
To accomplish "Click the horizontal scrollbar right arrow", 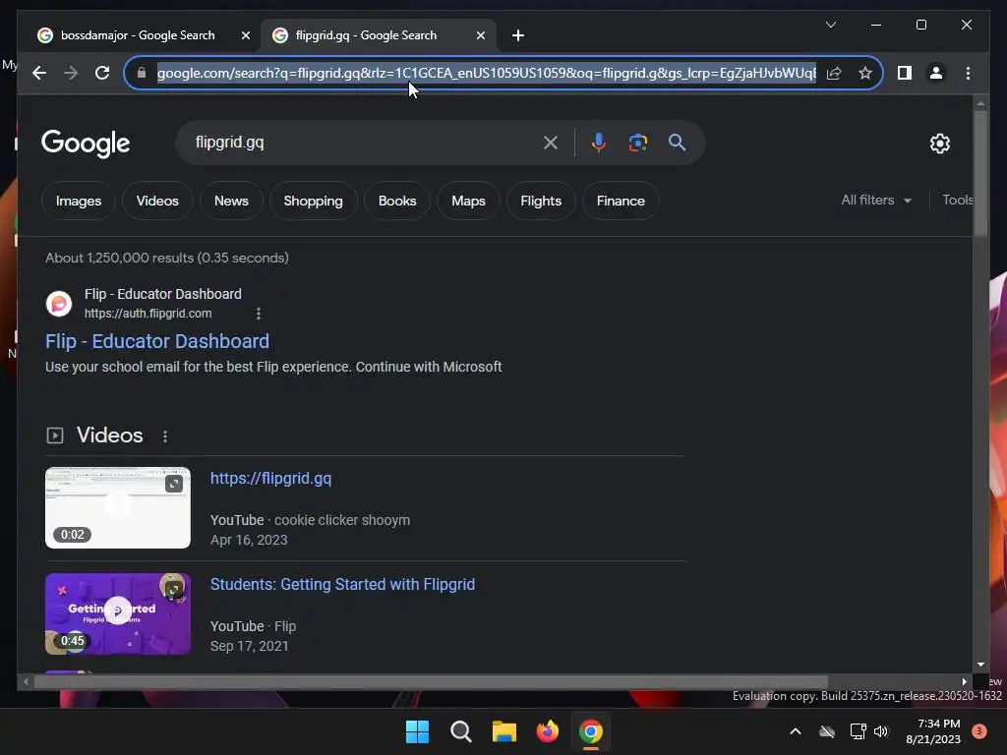I will point(964,682).
